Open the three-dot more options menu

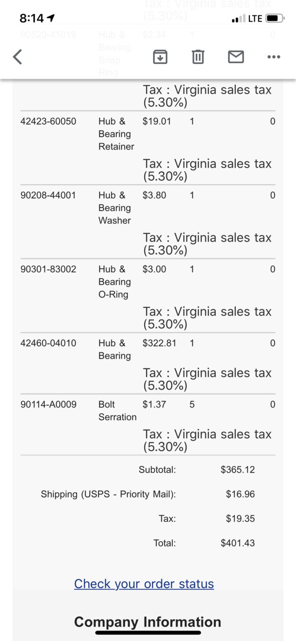tap(274, 57)
